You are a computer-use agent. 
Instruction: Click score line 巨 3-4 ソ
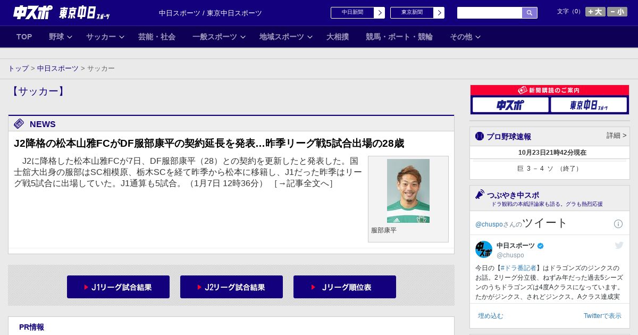(549, 169)
